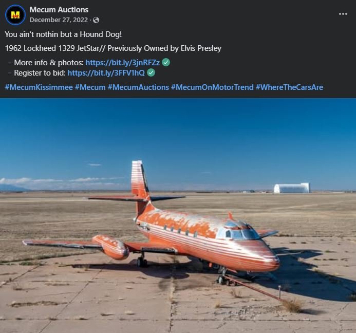Click the public globe privacy icon
The width and height of the screenshot is (356, 333).
(96, 20)
